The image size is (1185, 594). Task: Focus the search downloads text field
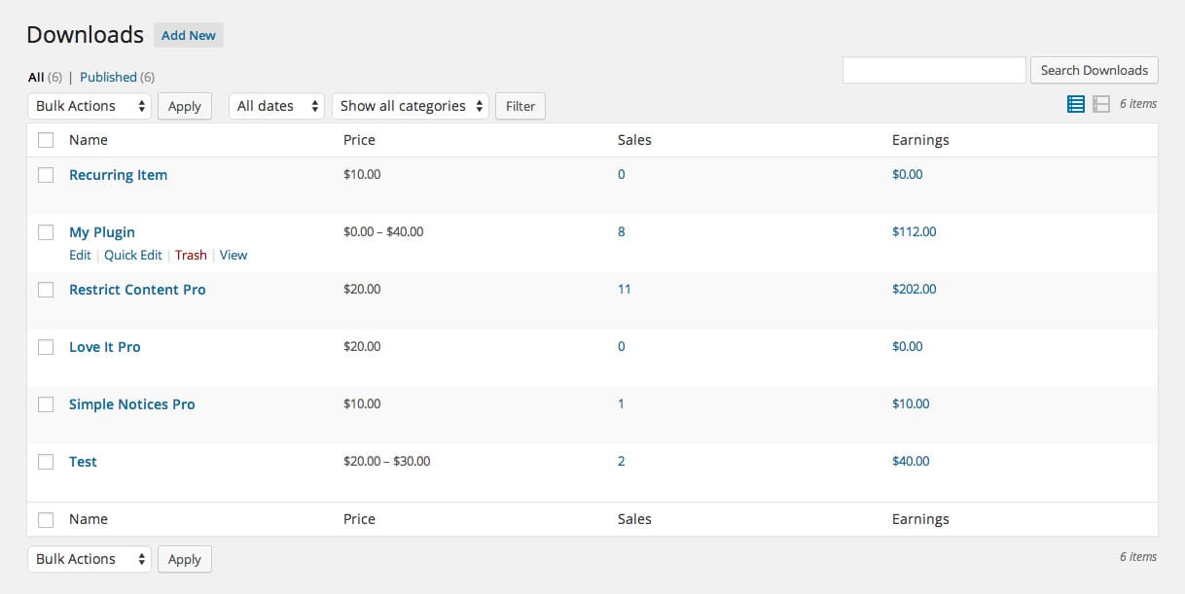click(x=934, y=70)
